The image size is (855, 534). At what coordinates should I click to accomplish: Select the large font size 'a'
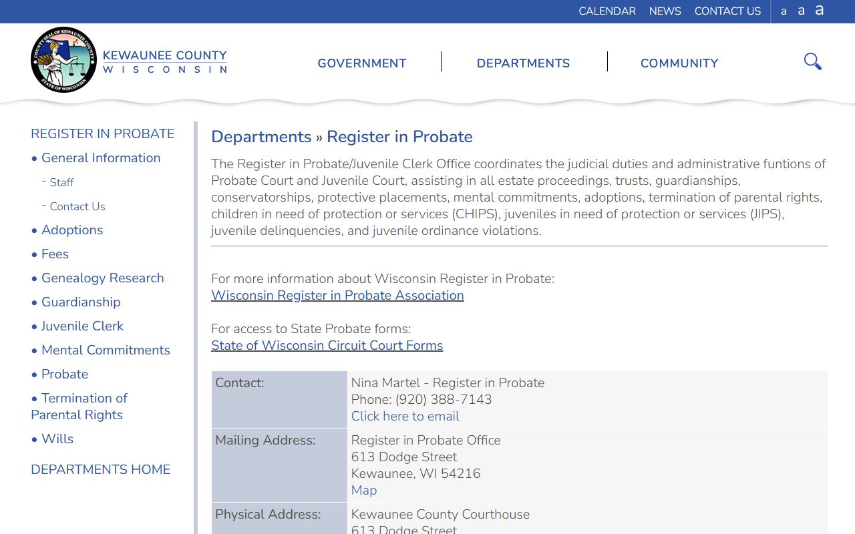819,10
